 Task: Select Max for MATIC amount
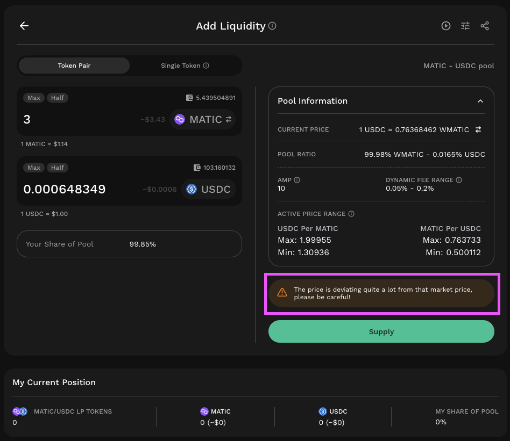point(34,98)
